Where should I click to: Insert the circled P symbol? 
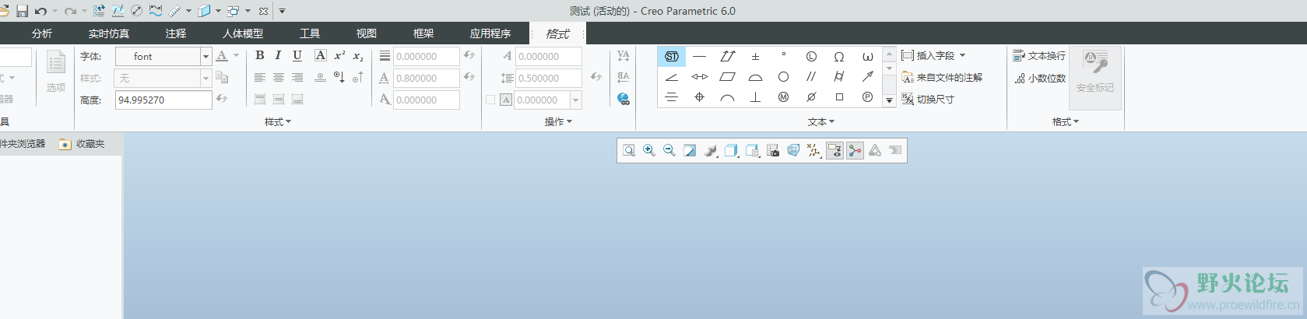867,97
